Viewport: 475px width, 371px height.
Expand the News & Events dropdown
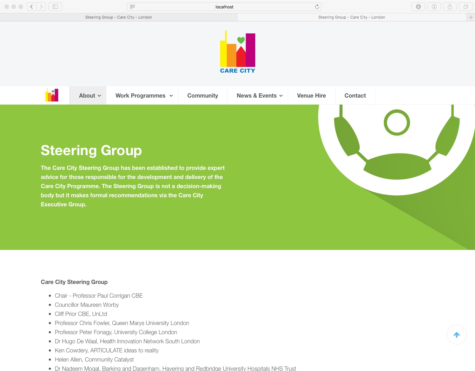259,95
